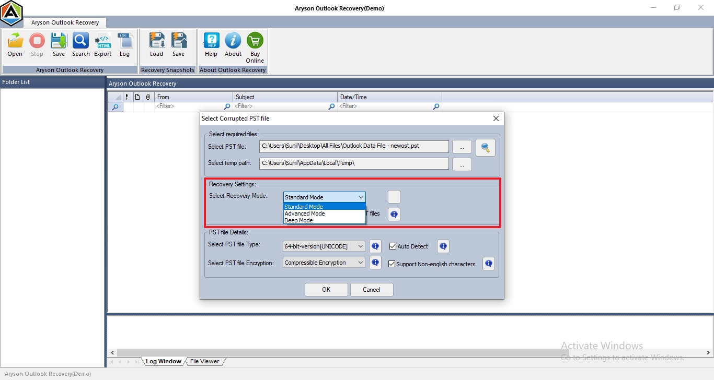This screenshot has height=380, width=714.
Task: Click the Select temp path text field
Action: pos(354,163)
